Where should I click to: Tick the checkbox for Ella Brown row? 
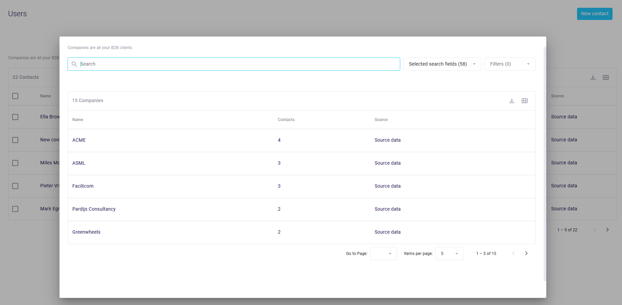15,117
